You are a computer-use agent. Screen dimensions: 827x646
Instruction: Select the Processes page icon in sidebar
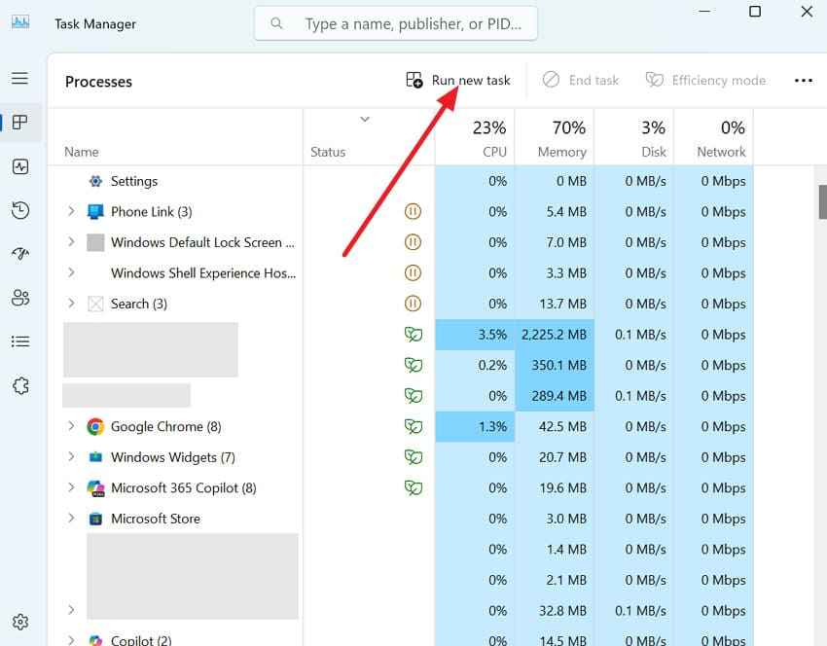(x=20, y=123)
